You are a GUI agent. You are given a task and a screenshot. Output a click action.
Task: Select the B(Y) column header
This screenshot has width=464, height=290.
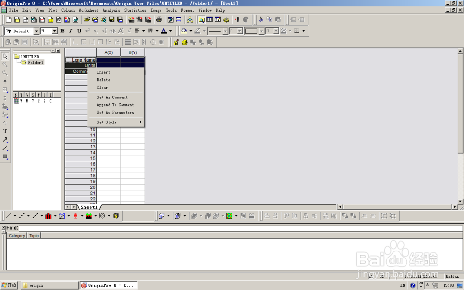(133, 52)
